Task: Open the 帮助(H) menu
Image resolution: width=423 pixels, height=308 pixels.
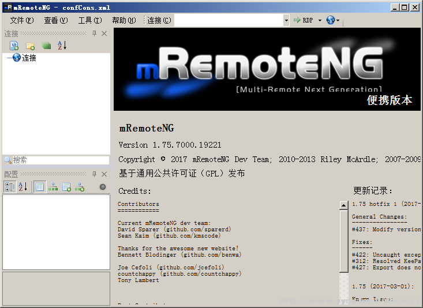Action: click(x=124, y=20)
